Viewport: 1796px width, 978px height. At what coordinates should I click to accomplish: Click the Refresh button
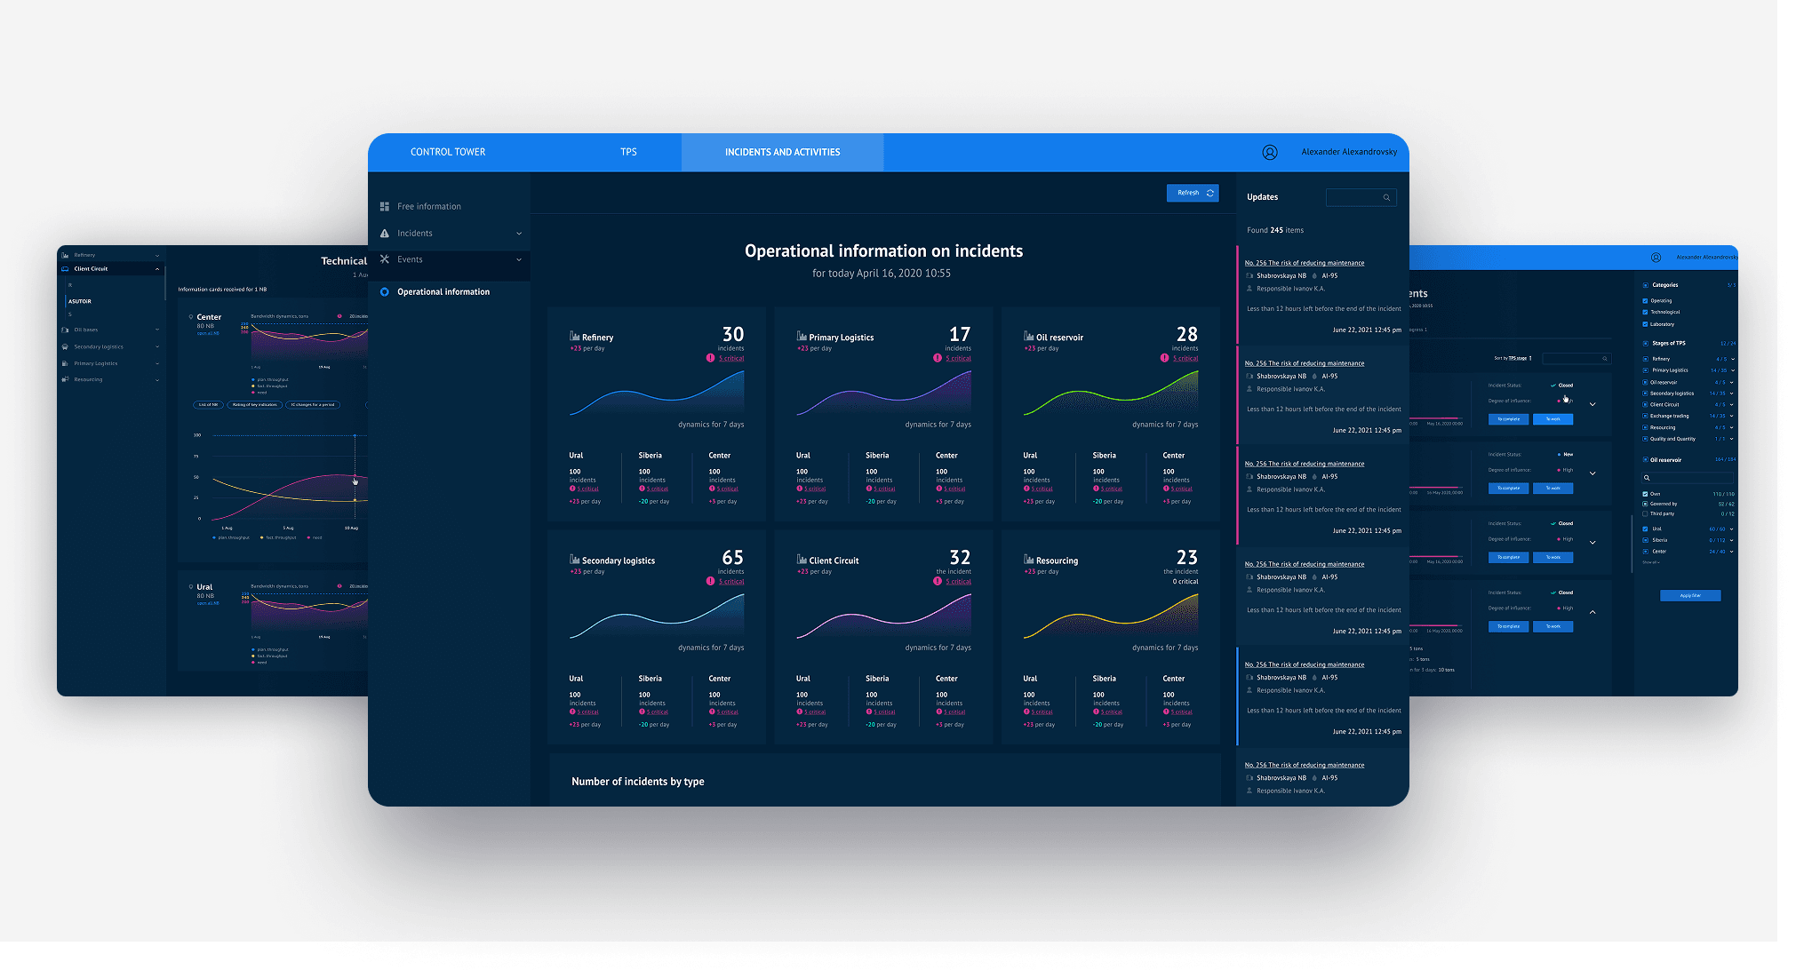(1192, 193)
